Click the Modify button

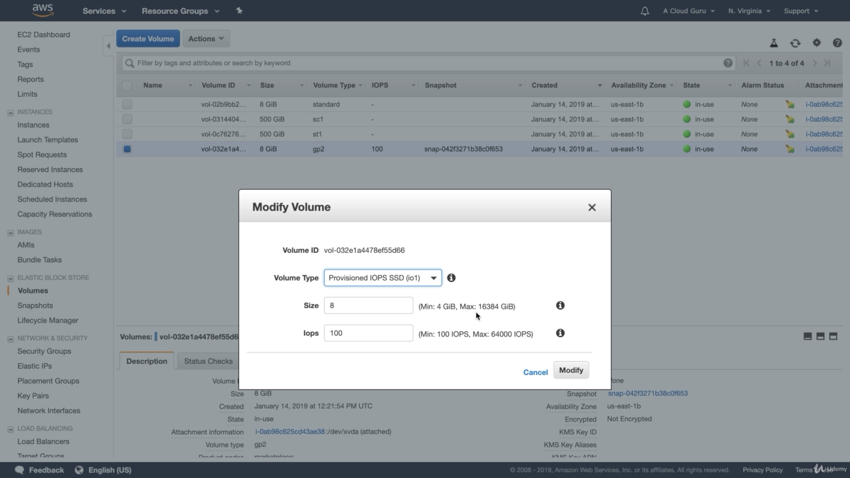coord(570,370)
